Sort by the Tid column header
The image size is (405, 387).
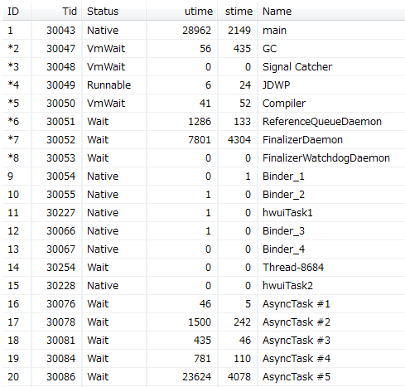tap(56, 11)
